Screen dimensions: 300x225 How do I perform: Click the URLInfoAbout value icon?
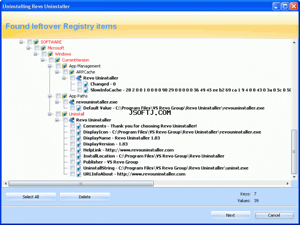click(79, 174)
